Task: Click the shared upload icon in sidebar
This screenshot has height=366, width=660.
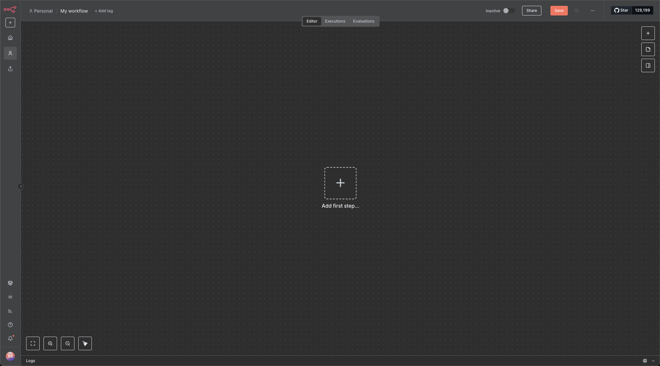Action: [10, 69]
